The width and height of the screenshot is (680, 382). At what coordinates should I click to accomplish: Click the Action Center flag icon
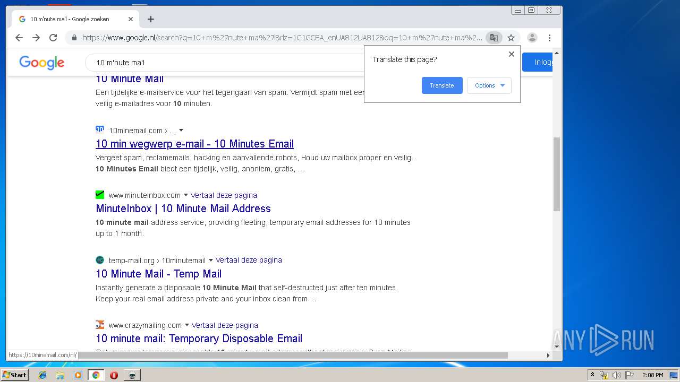click(630, 375)
